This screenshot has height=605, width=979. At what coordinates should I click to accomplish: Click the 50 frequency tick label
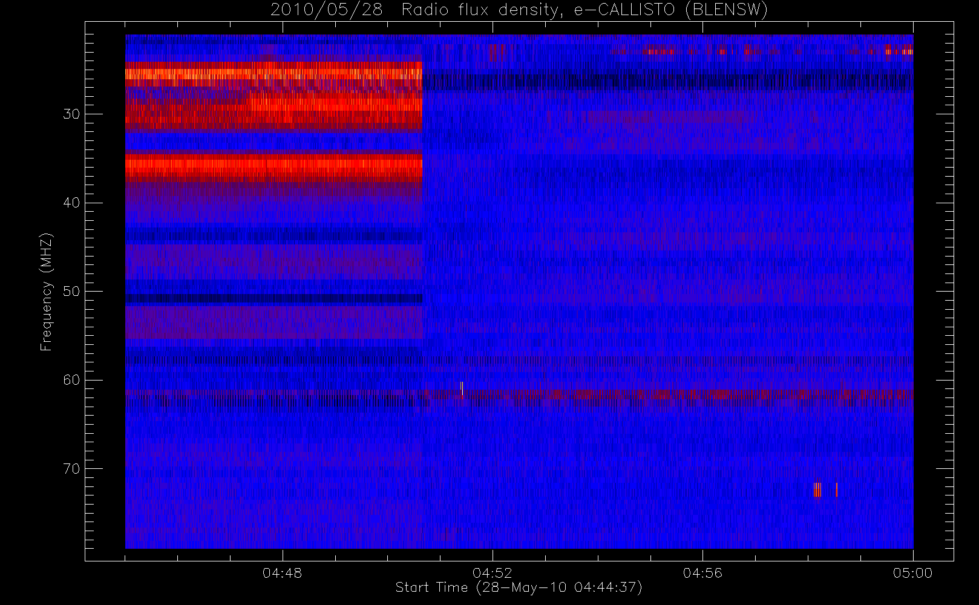click(x=71, y=292)
